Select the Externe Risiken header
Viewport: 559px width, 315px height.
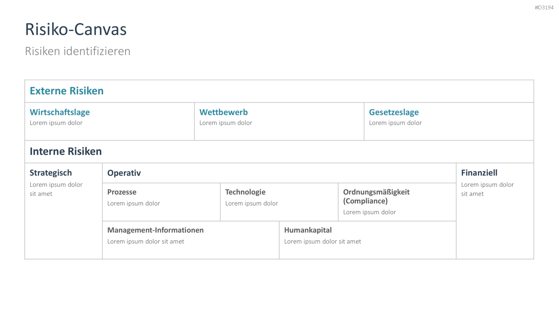[67, 91]
